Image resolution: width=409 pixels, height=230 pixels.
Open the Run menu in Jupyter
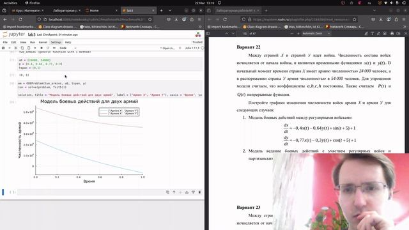coord(33,42)
